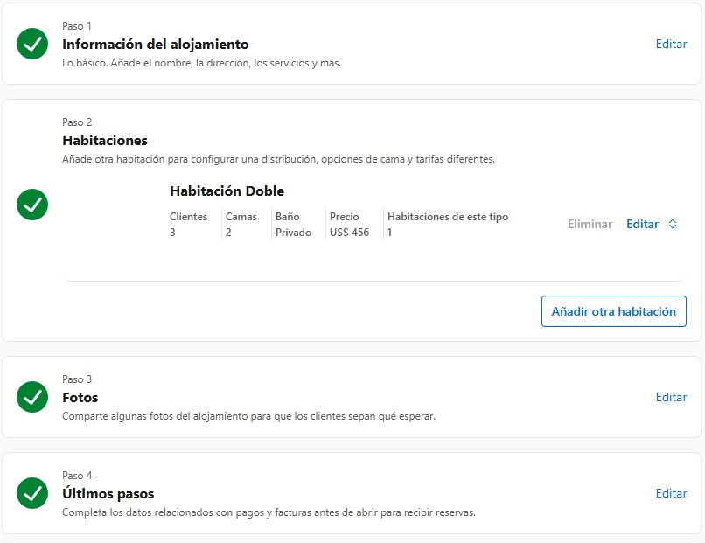The height and width of the screenshot is (543, 705).
Task: Select the Información del alojamiento heading
Action: click(x=155, y=44)
